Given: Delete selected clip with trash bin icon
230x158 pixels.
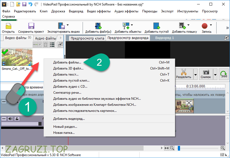Looking at the screenshot, I should [46, 45].
